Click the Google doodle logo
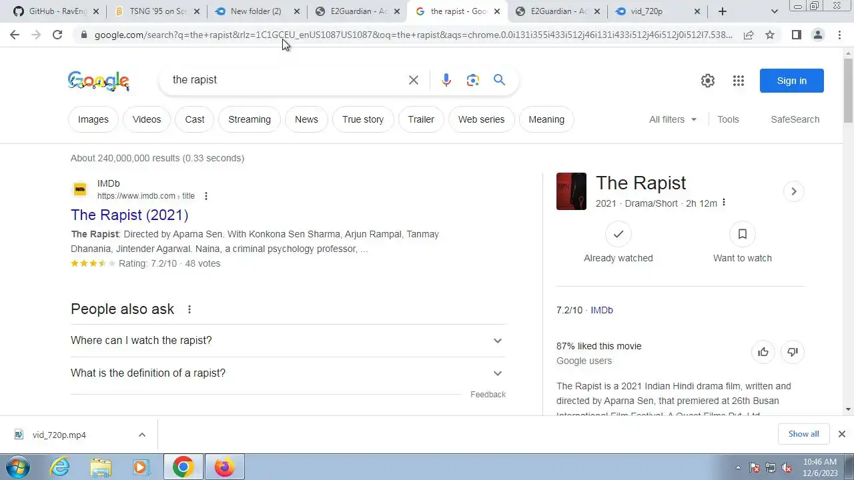 click(99, 81)
